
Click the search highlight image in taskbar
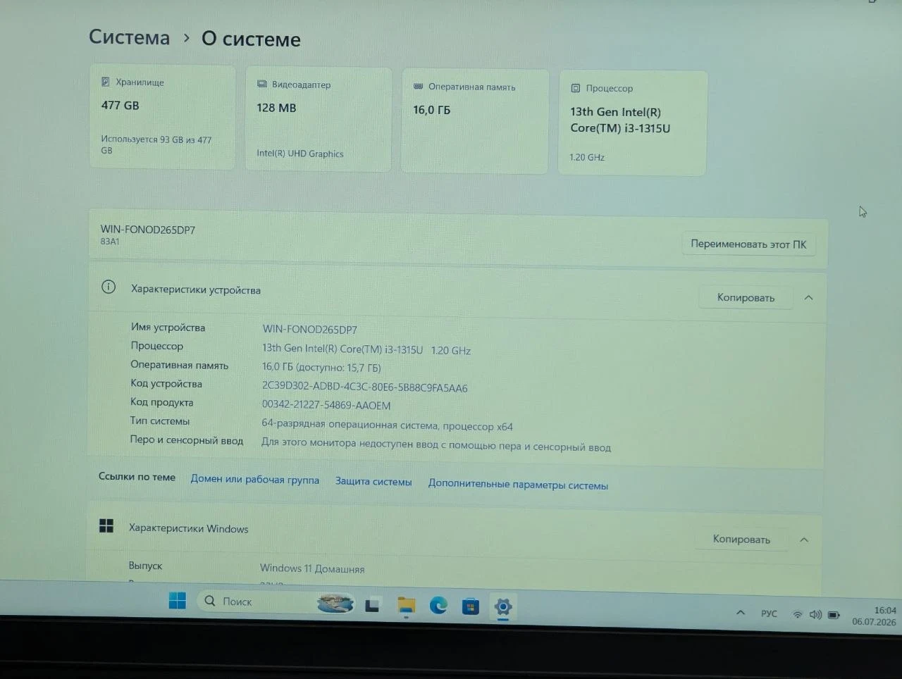[335, 604]
